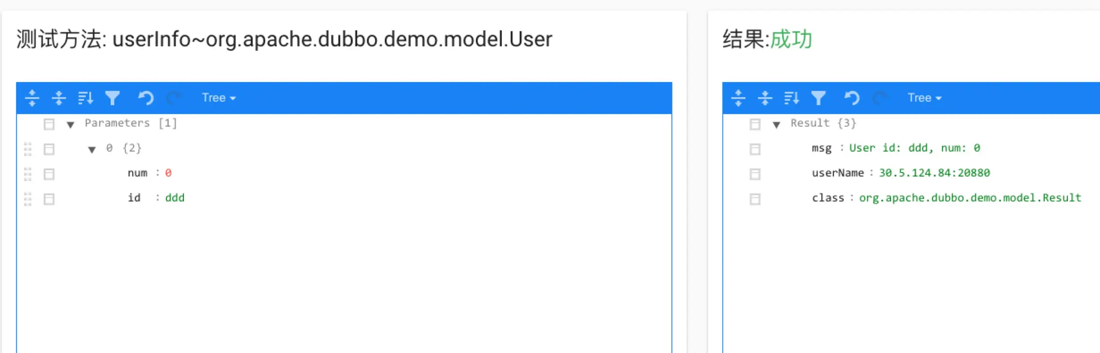Undo last action in Parameters editor
The image size is (1100, 353).
(146, 98)
